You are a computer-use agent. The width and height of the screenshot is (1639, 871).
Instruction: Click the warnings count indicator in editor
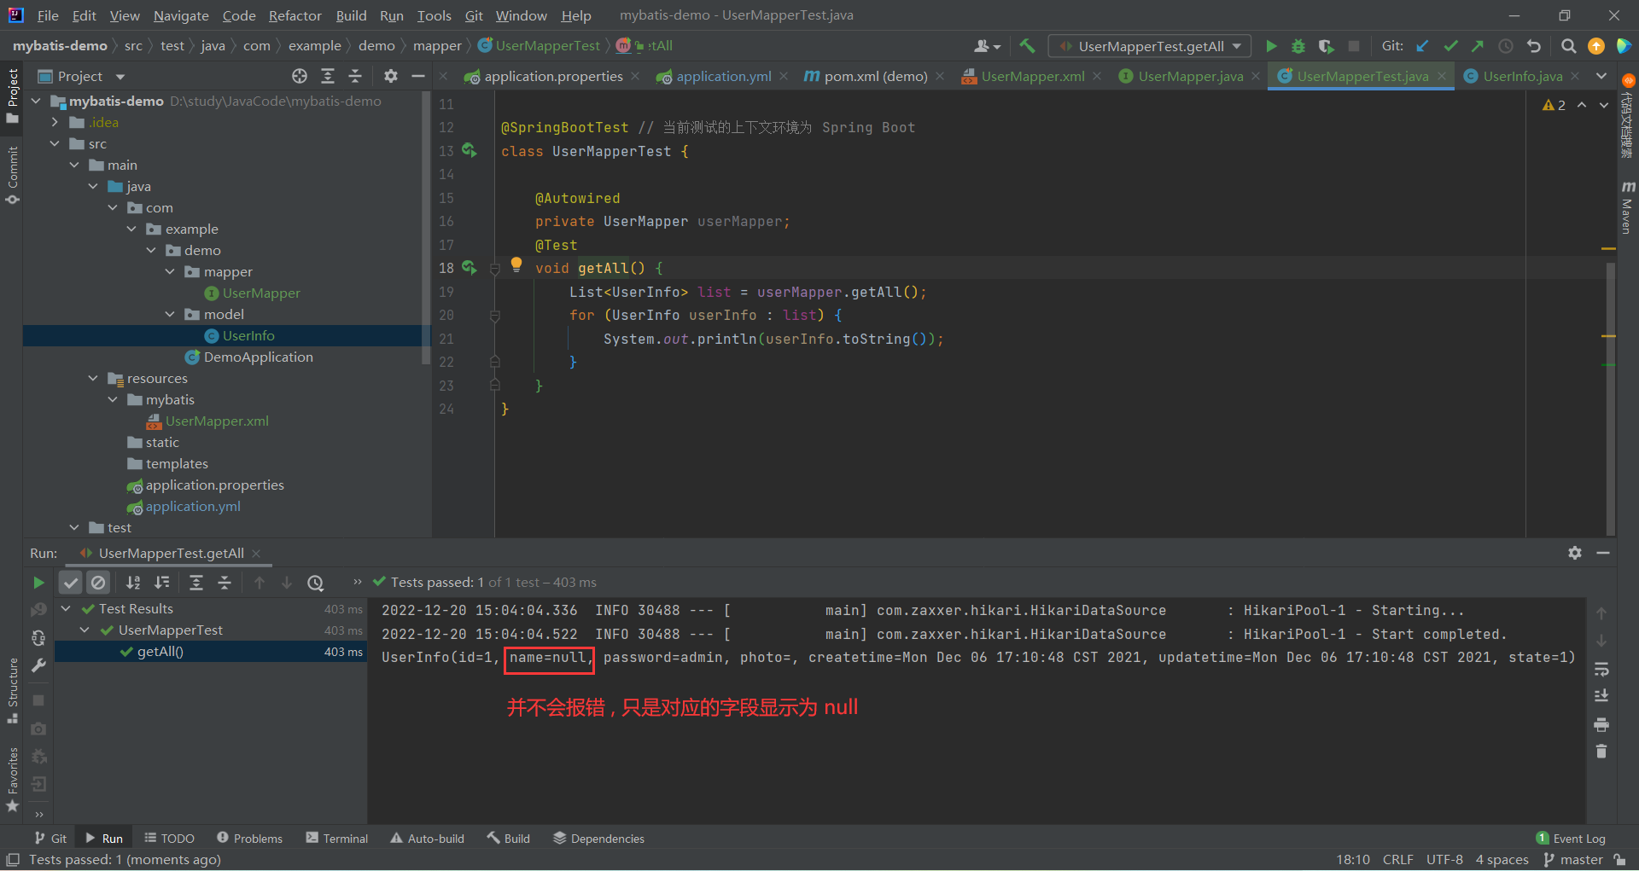pos(1554,105)
